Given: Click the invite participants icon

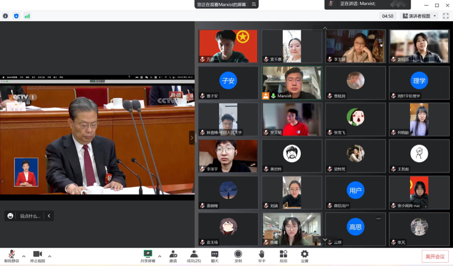Looking at the screenshot, I should click(x=173, y=255).
